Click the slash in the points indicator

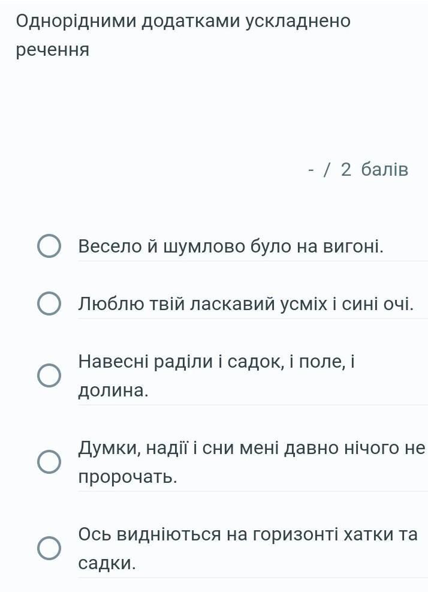tap(327, 170)
